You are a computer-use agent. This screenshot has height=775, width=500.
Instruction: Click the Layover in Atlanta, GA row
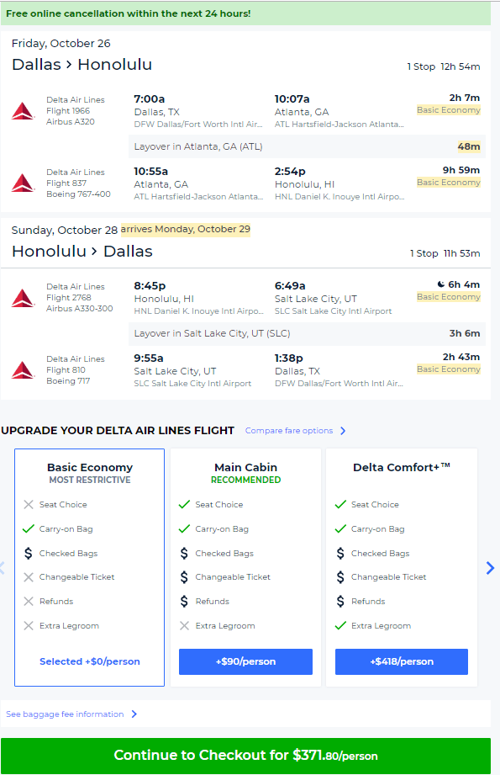pos(307,146)
